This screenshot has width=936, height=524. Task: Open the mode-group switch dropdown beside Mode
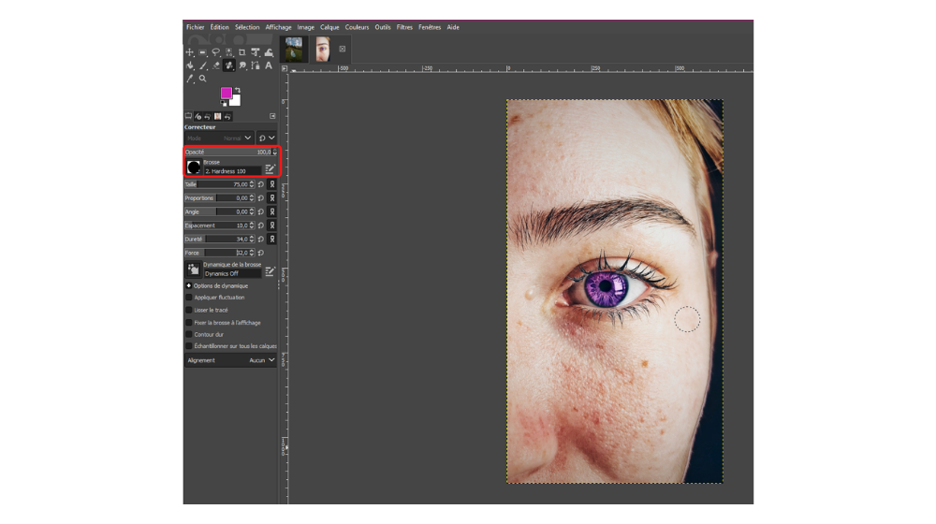[x=267, y=138]
